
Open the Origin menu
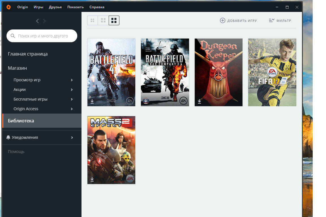[22, 7]
